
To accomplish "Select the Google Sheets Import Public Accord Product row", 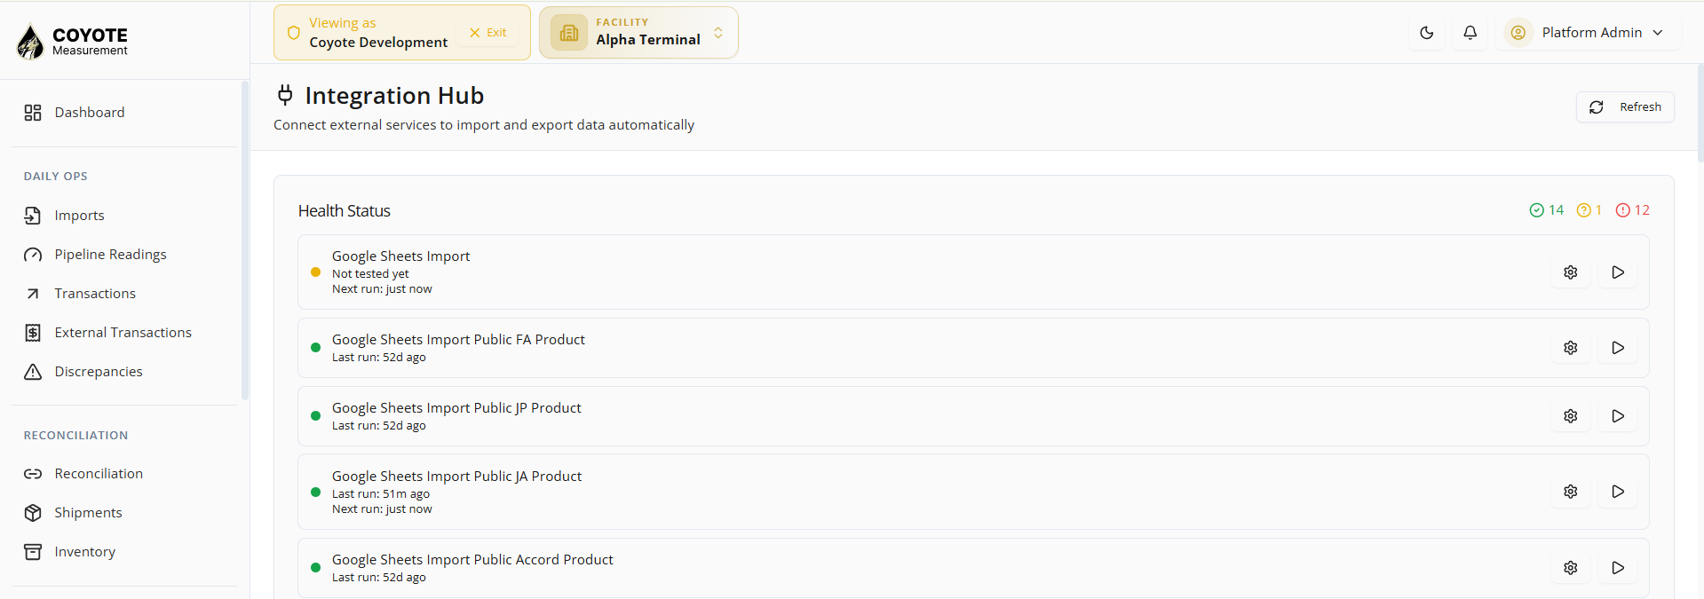I will [973, 568].
